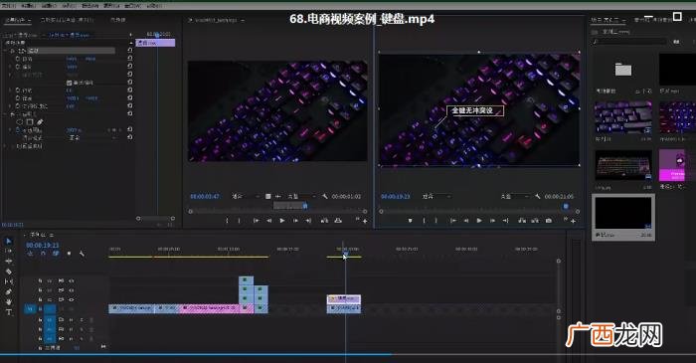Add marker in the Program monitor
696x363 pixels.
410,221
